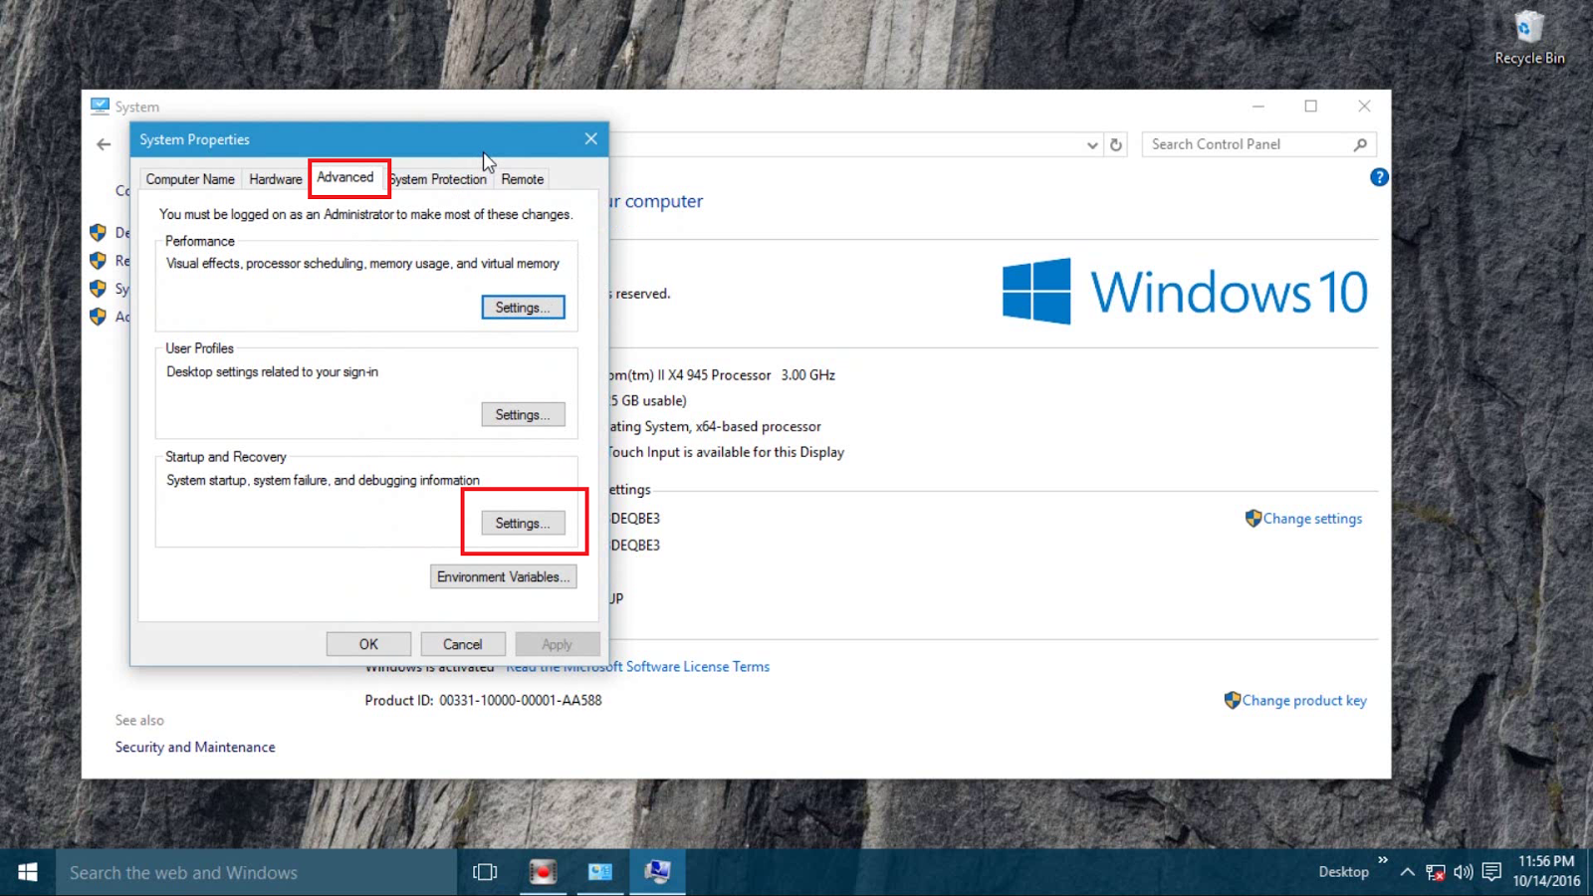Image resolution: width=1593 pixels, height=896 pixels.
Task: Select the System Properties taskbar icon
Action: 657,871
